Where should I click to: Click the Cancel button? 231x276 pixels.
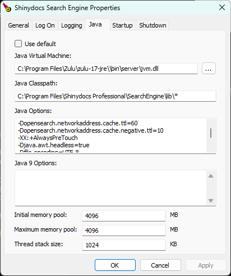(x=160, y=265)
